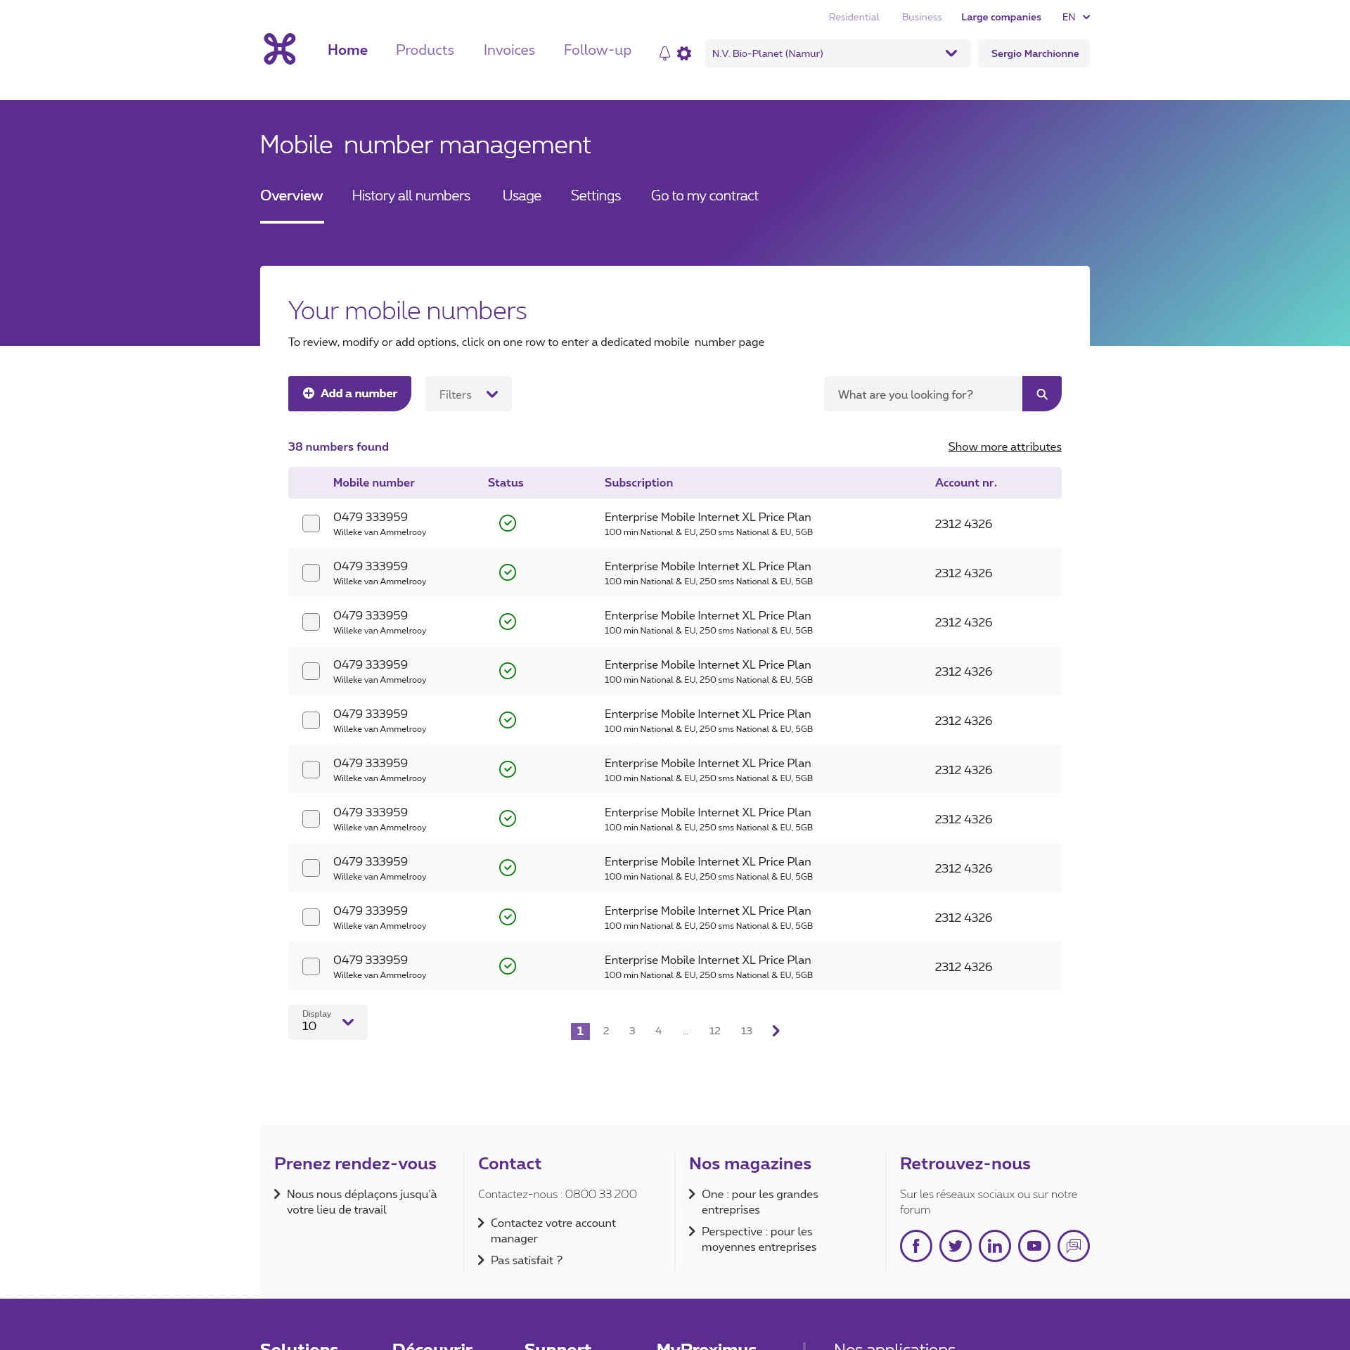Open the Twitter social icon
The image size is (1350, 1350).
pyautogui.click(x=955, y=1246)
